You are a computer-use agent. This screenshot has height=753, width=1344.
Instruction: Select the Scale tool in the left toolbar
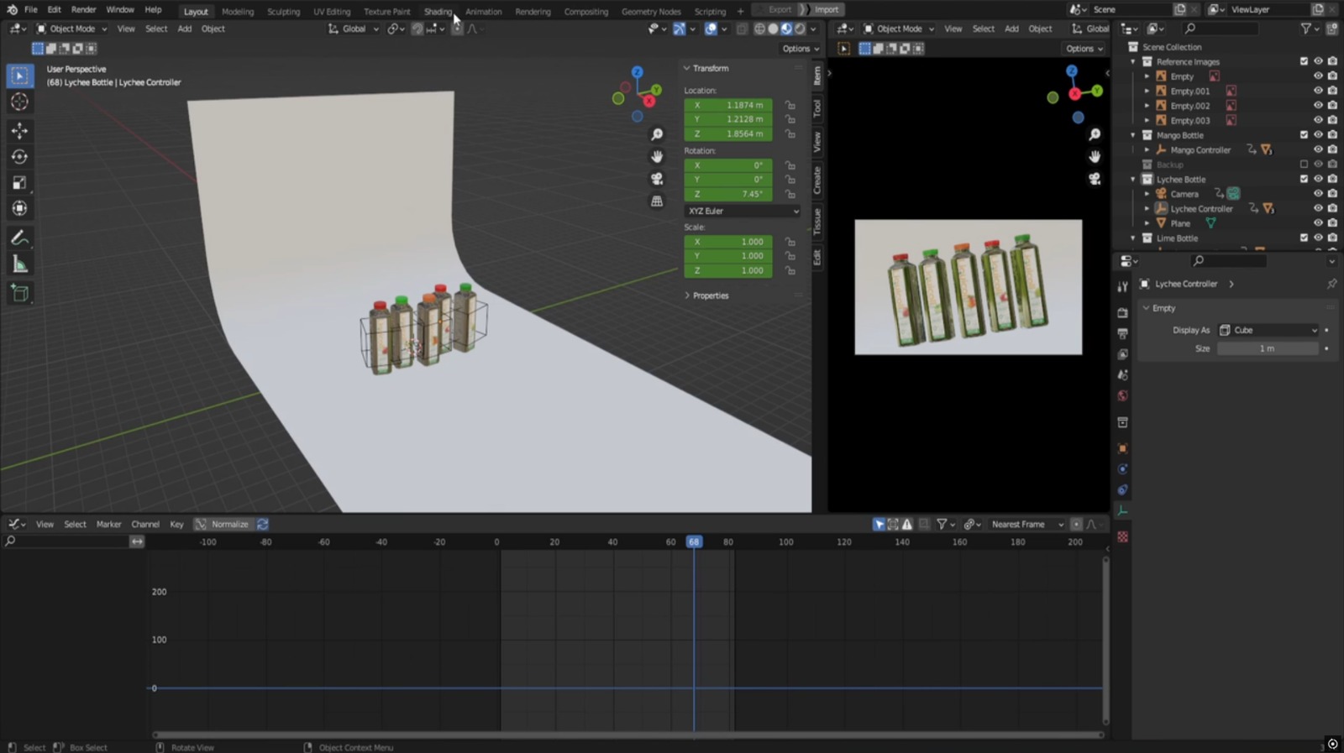19,183
